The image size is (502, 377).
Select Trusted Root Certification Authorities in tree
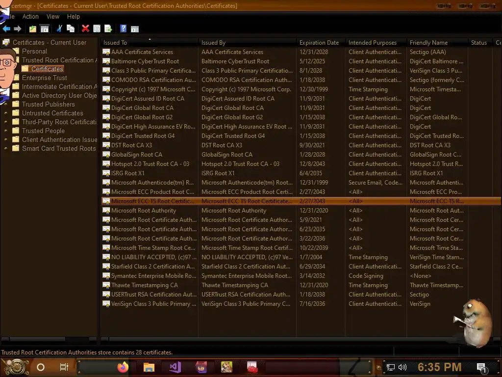point(59,60)
